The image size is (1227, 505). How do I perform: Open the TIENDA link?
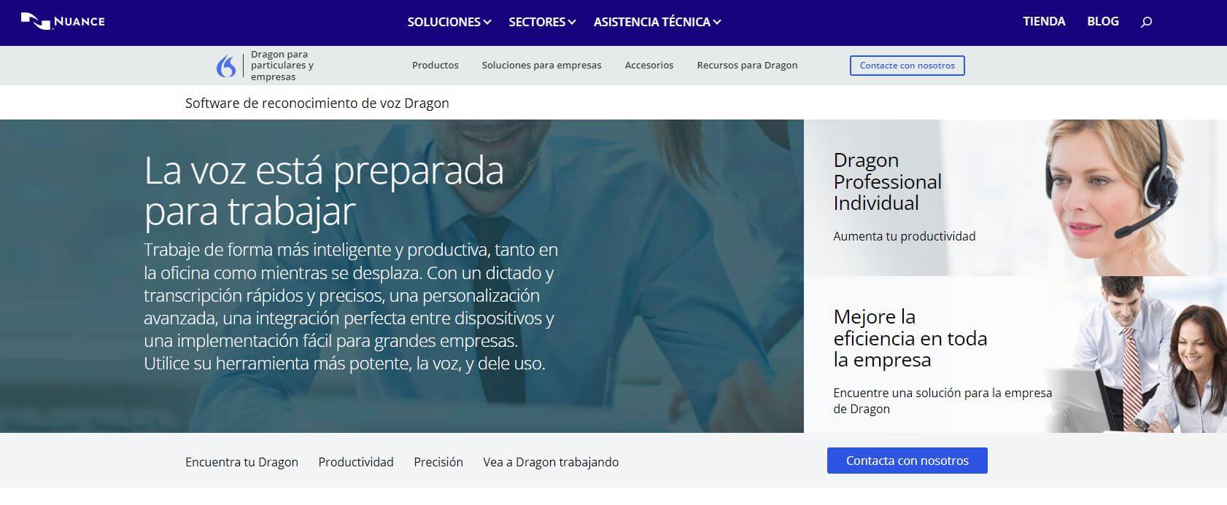tap(1044, 21)
